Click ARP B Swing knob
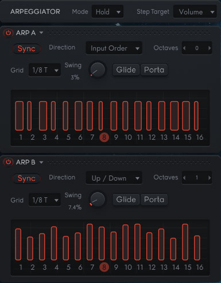The image size is (221, 283). [98, 200]
